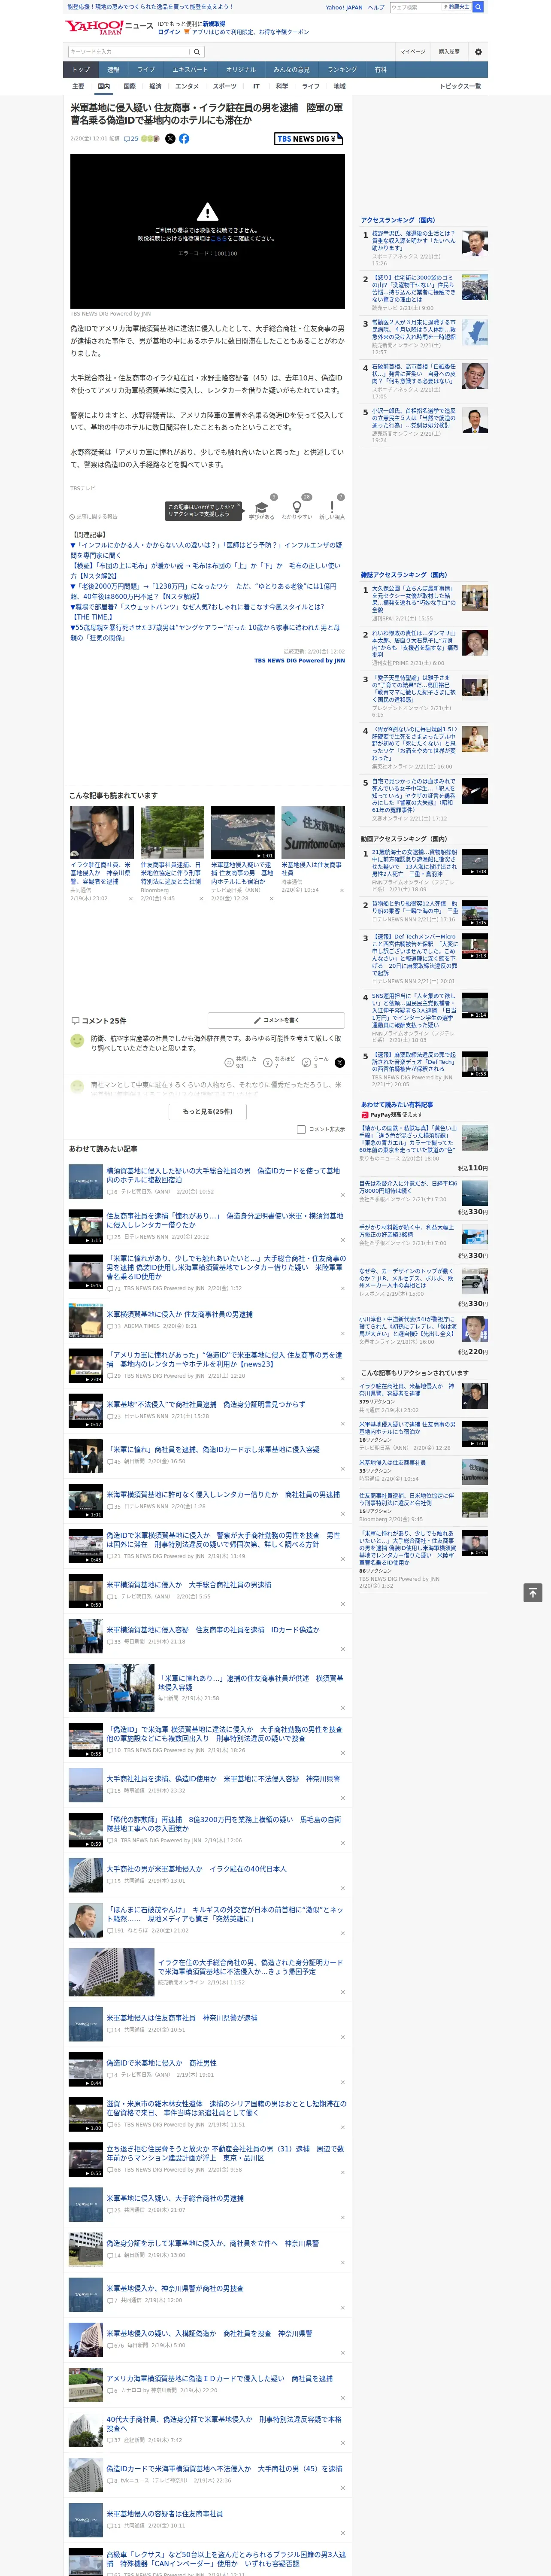
Task: Click the ウェブ検索 input field
Action: point(416,7)
